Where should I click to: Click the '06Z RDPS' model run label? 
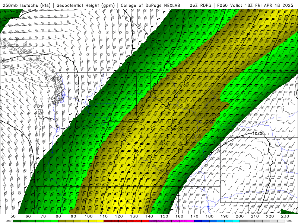click(x=200, y=6)
